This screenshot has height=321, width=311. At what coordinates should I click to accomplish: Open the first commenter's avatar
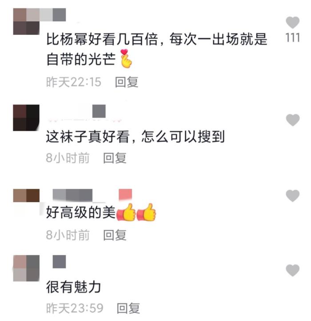[x=26, y=21]
